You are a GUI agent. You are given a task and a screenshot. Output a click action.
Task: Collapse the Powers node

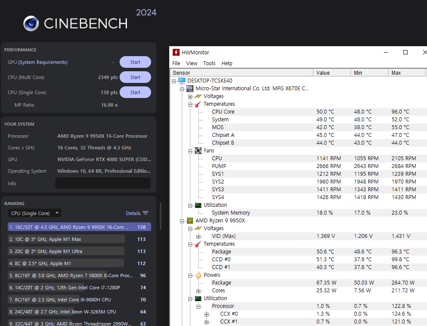click(x=190, y=275)
